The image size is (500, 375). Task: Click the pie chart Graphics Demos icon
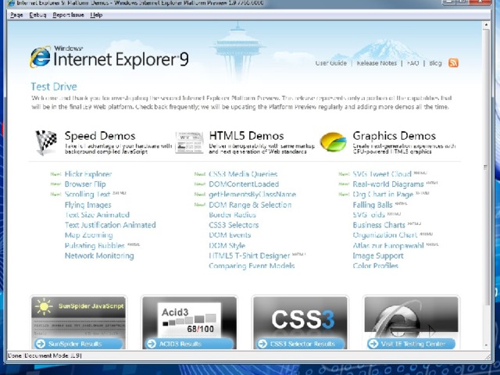333,142
